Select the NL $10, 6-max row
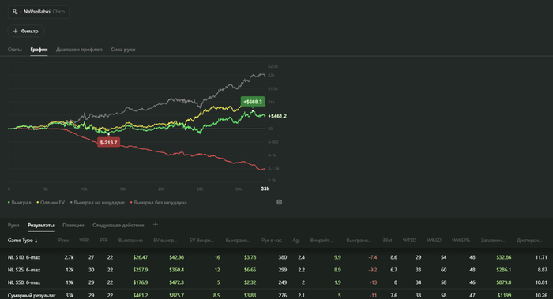Image resolution: width=553 pixels, height=299 pixels. click(276, 257)
